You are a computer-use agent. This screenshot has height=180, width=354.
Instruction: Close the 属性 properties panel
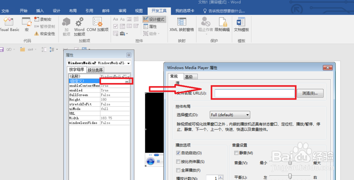(x=129, y=55)
